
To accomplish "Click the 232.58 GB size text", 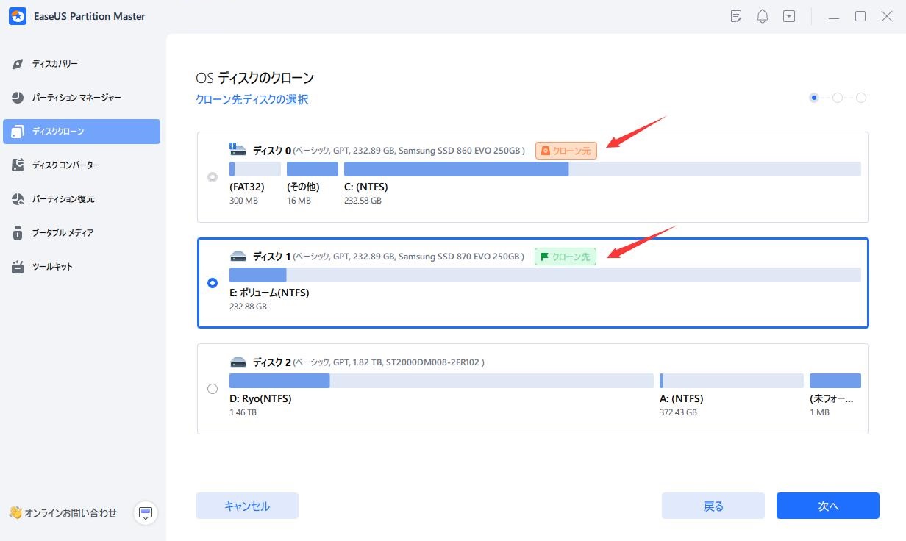I will click(363, 201).
